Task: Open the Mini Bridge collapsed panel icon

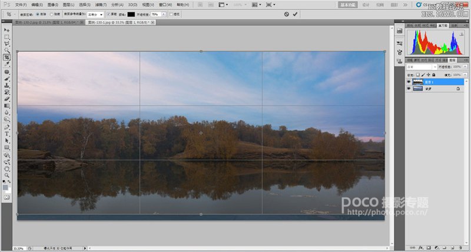Action: pyautogui.click(x=400, y=31)
